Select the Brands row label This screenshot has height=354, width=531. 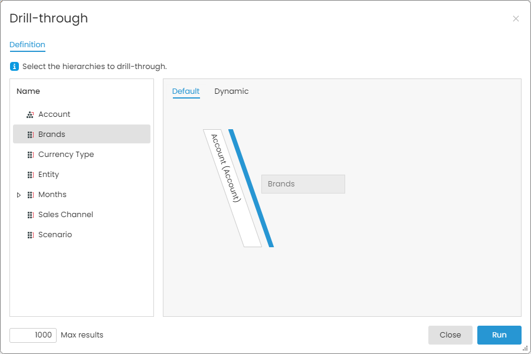coord(51,135)
